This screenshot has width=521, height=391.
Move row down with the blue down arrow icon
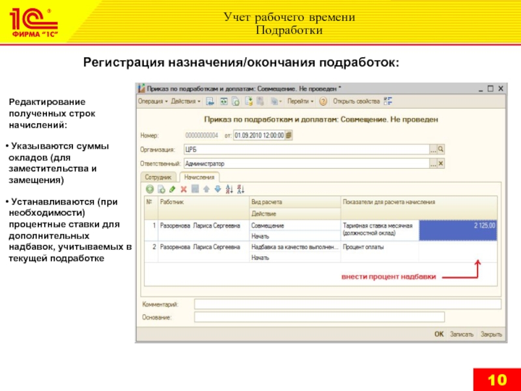tap(218, 189)
